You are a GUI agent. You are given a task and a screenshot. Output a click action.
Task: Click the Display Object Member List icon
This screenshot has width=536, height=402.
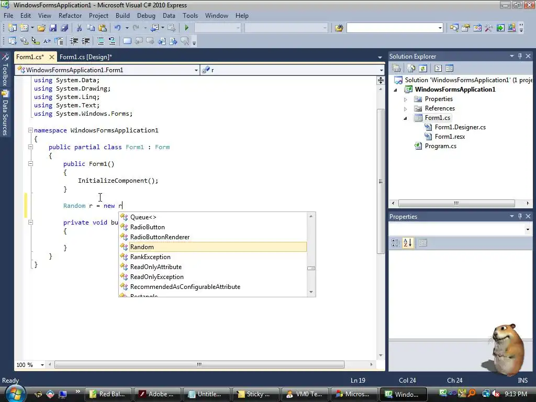point(13,41)
